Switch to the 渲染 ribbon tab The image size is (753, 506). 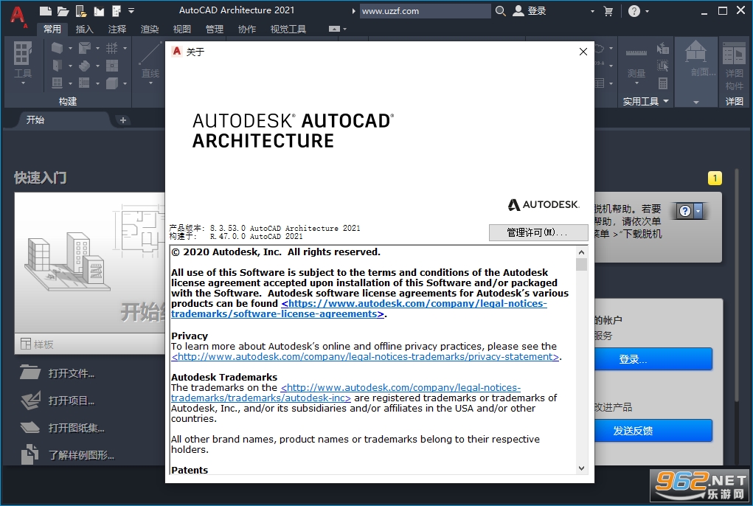tap(150, 29)
